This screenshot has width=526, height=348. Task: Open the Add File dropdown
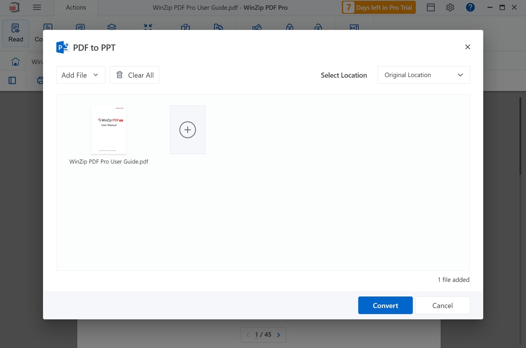81,75
